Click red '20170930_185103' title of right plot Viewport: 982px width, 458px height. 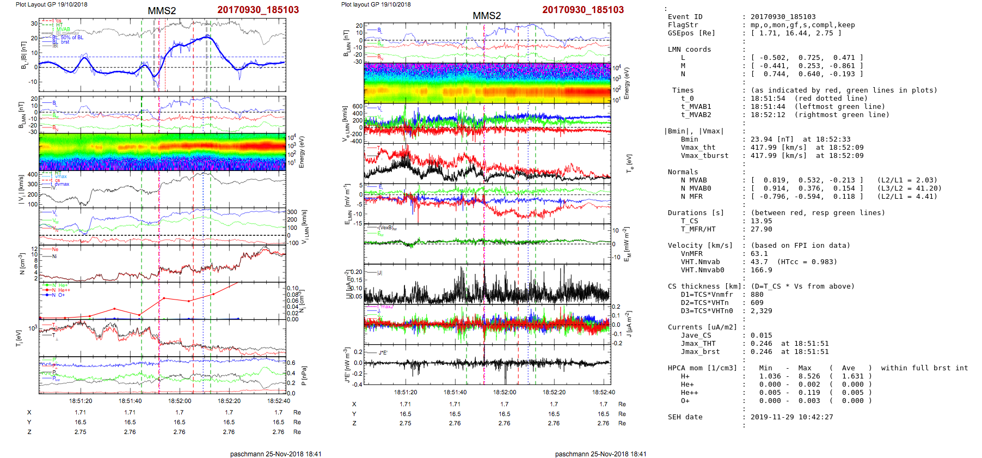click(x=583, y=10)
